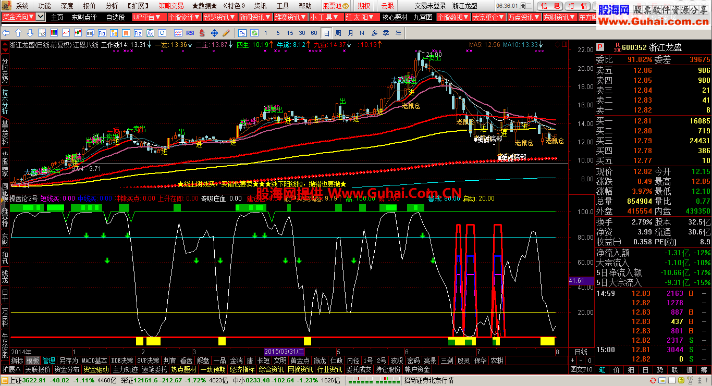Expand the 维赛资讯 dropdown

pos(291,17)
